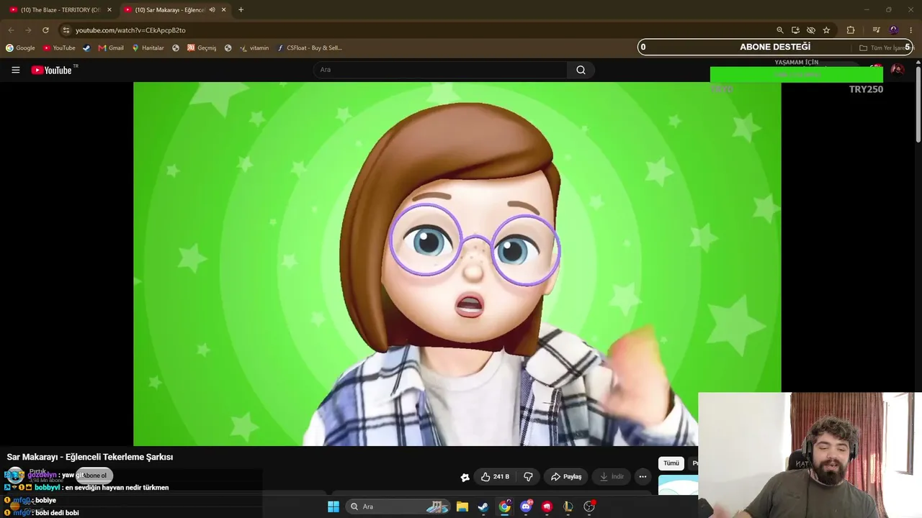Like the video with 241 B thumbs-up
This screenshot has width=922, height=518.
(x=495, y=476)
